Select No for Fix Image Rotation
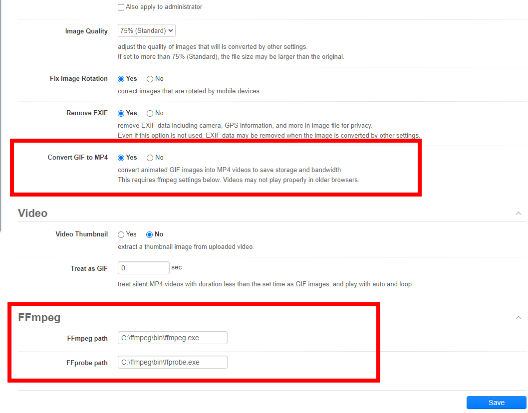528x413 pixels. (150, 79)
